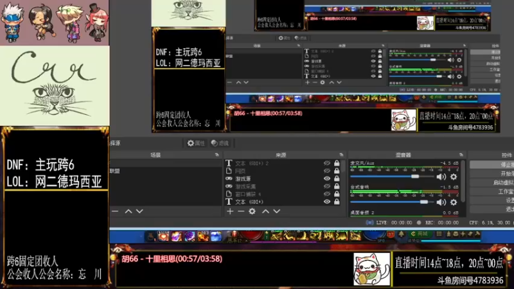Move scene up in the scenes list
The image size is (514, 289).
click(x=128, y=211)
